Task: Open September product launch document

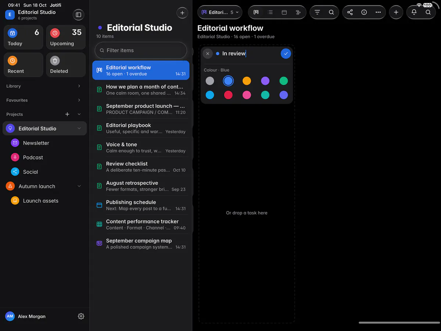Action: point(141,109)
